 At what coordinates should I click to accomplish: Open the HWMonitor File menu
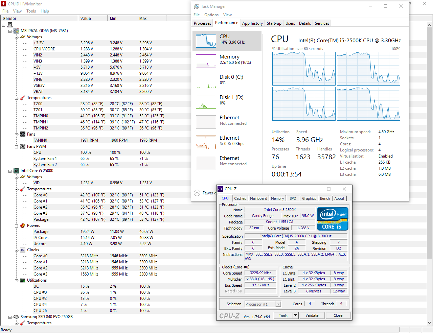[6, 11]
